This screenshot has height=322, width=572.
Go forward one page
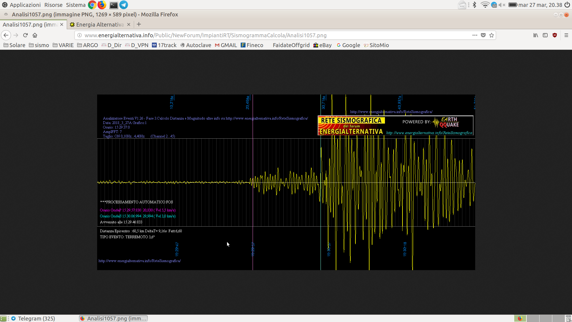click(16, 35)
